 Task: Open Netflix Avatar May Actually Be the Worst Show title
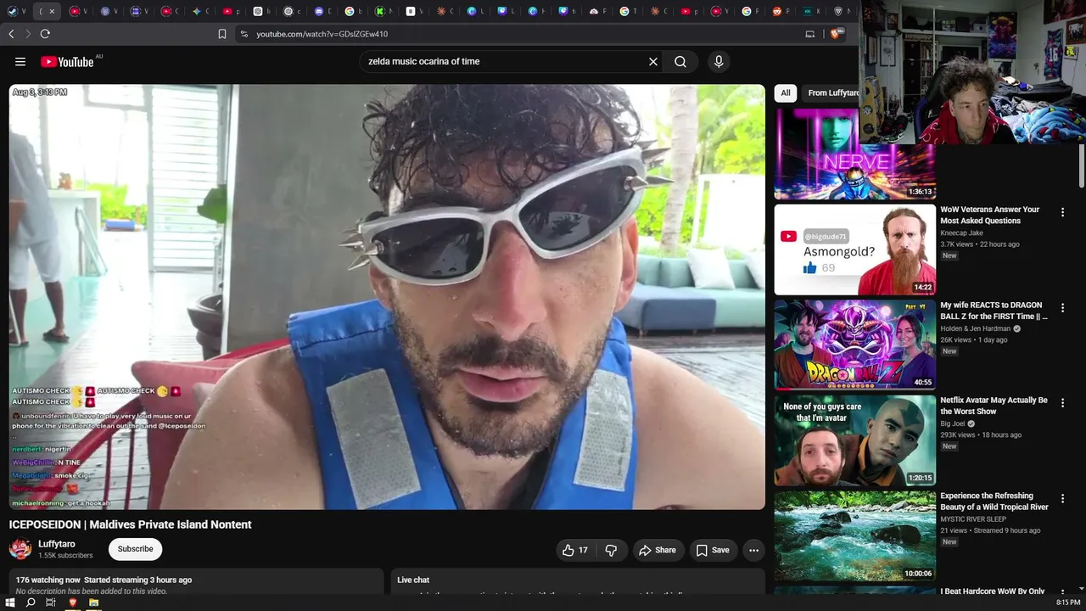click(994, 406)
